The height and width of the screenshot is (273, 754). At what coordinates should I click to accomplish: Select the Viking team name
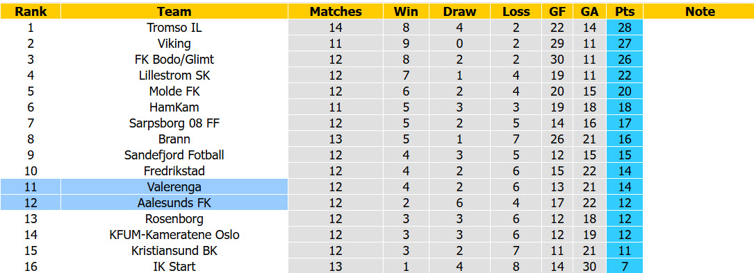(174, 44)
